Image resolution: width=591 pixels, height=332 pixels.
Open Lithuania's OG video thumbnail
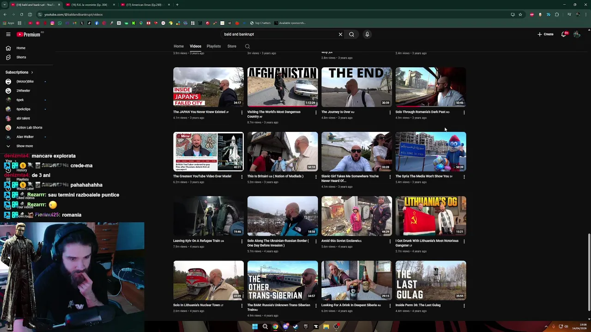(431, 216)
